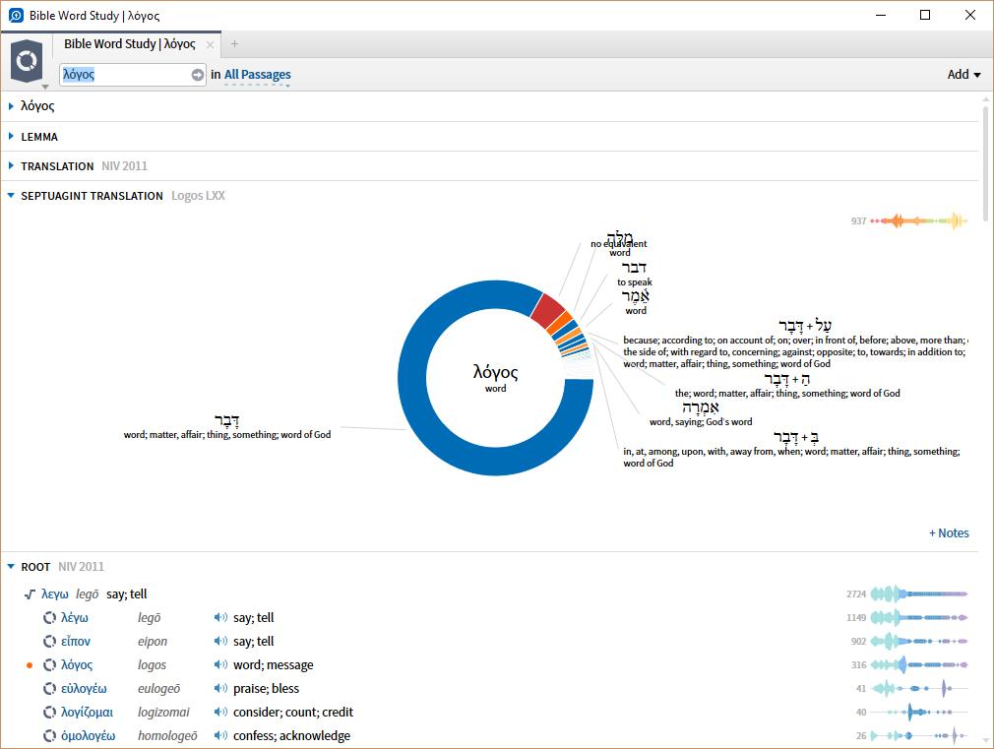Open panel menu dropdown arrow under icon
Screen dimensions: 994x749
pyautogui.click(x=45, y=87)
